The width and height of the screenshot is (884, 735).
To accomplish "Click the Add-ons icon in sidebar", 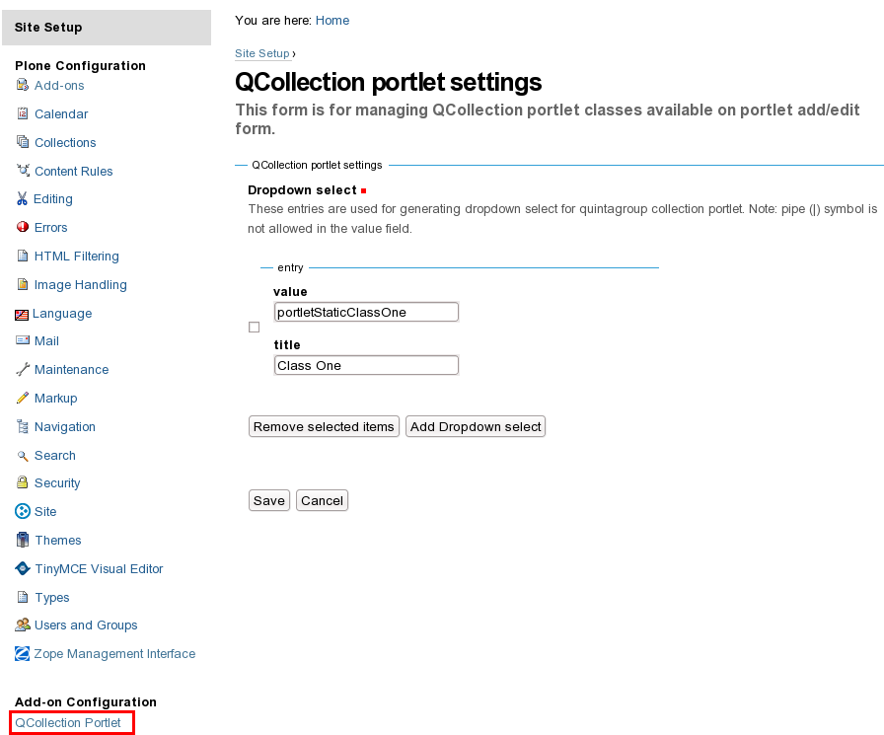I will [23, 86].
